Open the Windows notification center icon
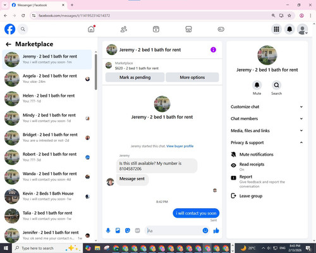The width and height of the screenshot is (316, 253). coord(308,248)
